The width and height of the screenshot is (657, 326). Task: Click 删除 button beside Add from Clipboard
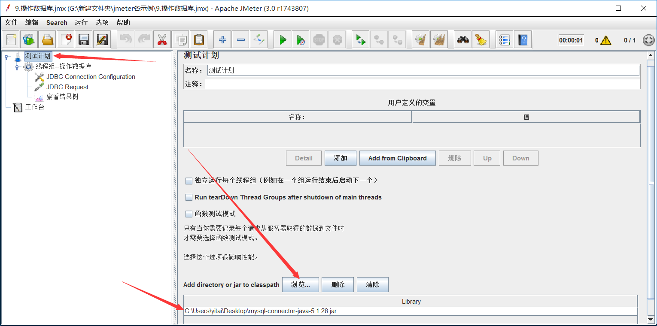[455, 158]
